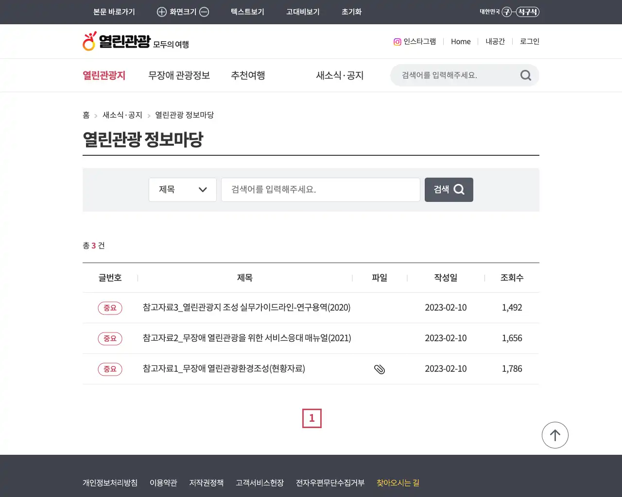The image size is (622, 497).
Task: Open the paperclip attachment on 참고자료1 row
Action: point(380,369)
